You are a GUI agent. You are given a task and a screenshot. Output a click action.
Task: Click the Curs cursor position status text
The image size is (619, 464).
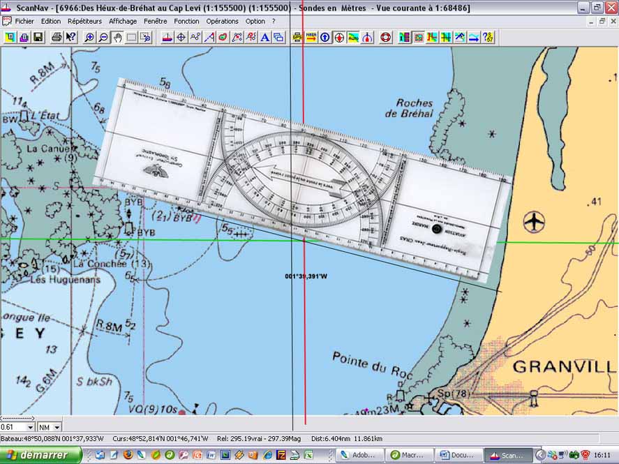[x=161, y=438]
